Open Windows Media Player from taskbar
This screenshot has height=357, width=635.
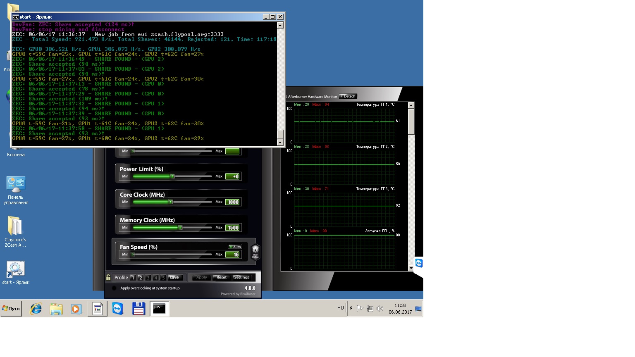coord(76,309)
